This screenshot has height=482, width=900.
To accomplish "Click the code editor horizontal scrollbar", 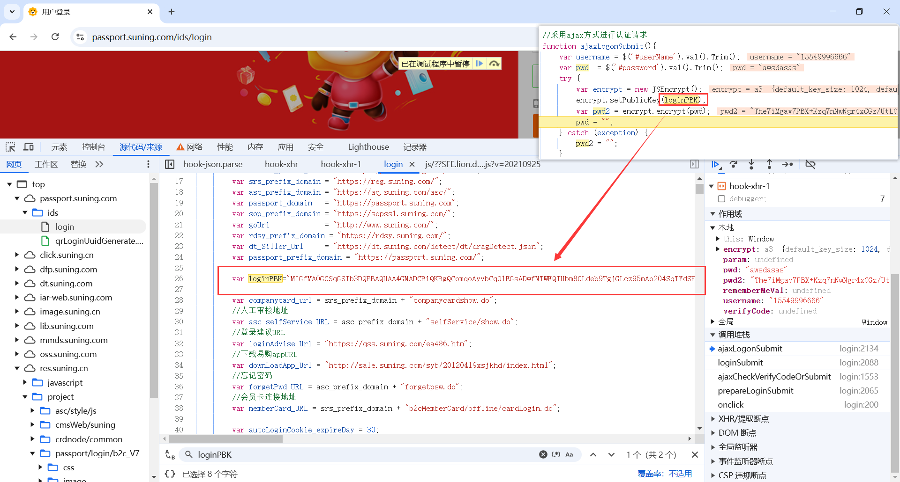I will [226, 439].
